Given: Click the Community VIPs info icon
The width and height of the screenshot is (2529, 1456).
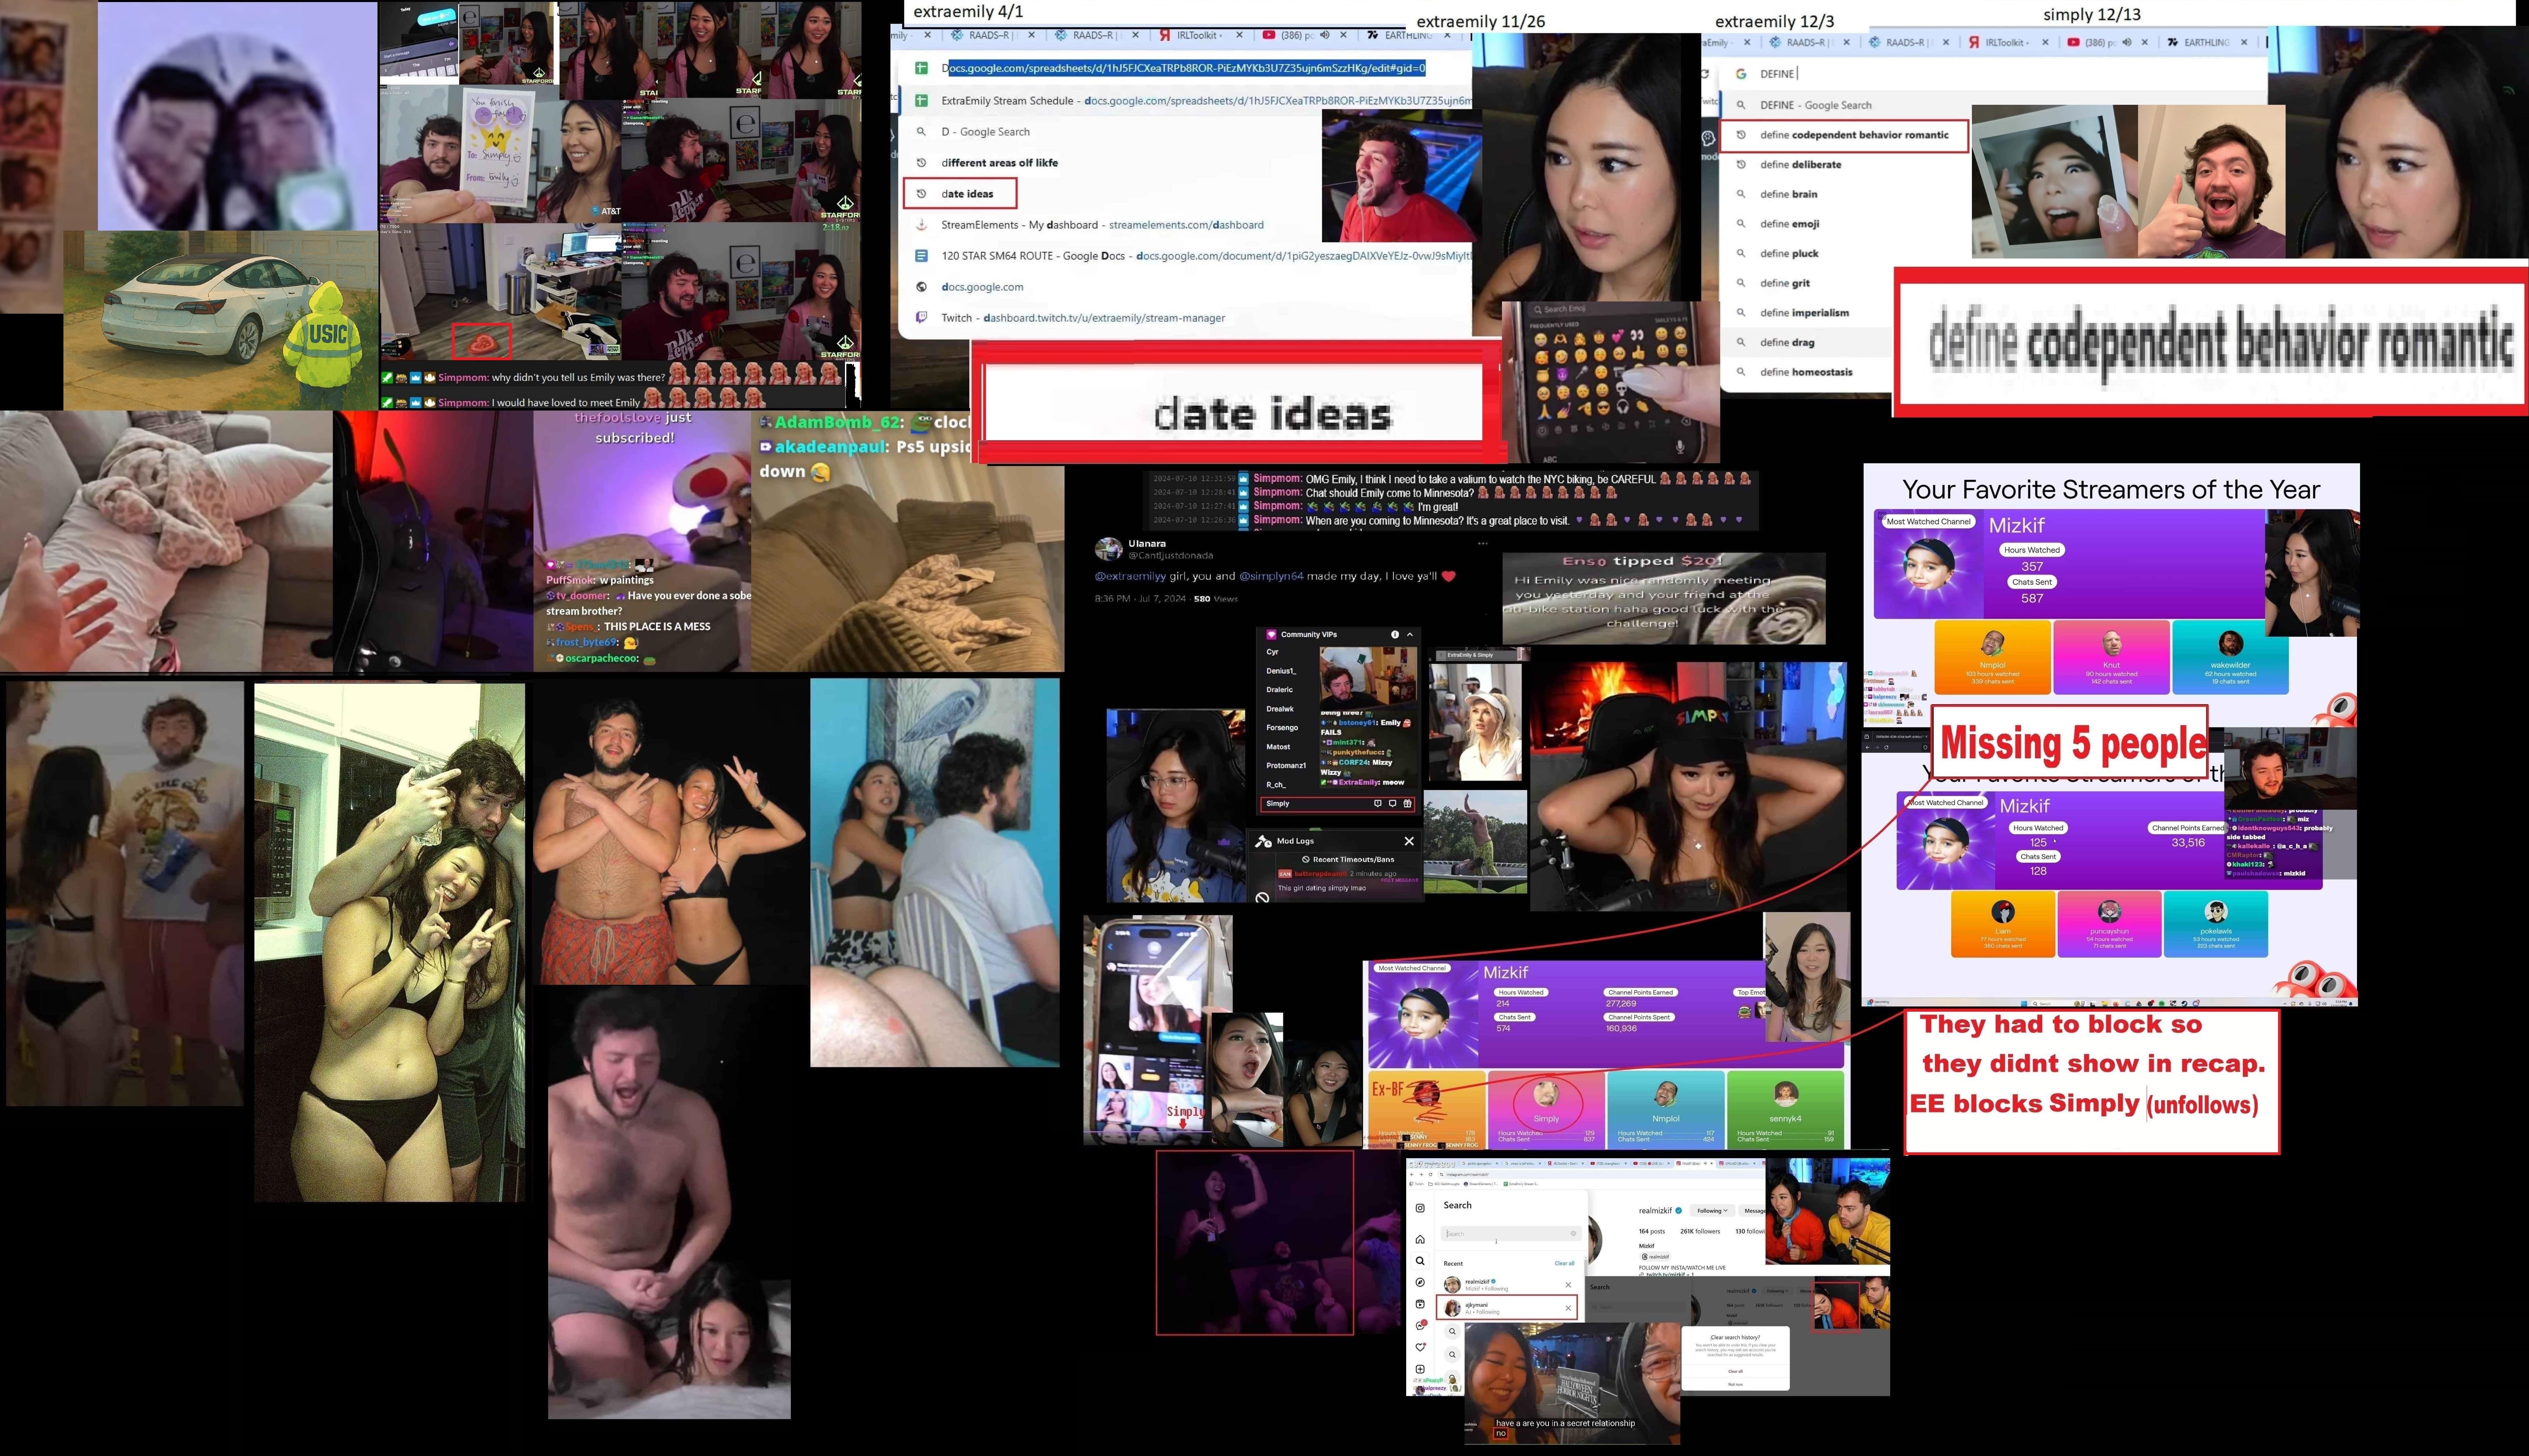Looking at the screenshot, I should [x=1395, y=635].
